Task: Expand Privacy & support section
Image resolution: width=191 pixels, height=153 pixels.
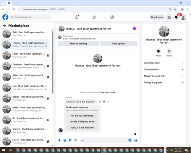Action: pos(164,83)
